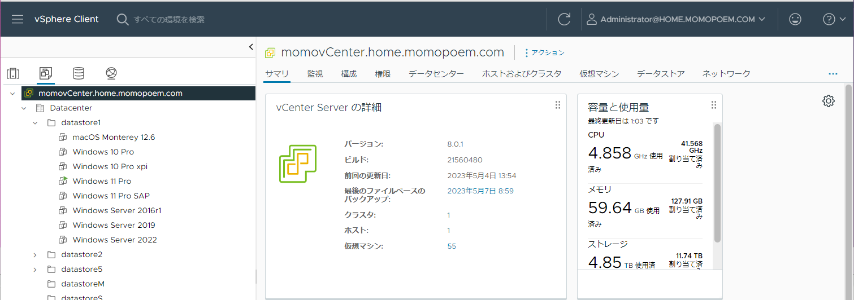
Task: Select Windows Server 2016r1 VM
Action: point(117,210)
